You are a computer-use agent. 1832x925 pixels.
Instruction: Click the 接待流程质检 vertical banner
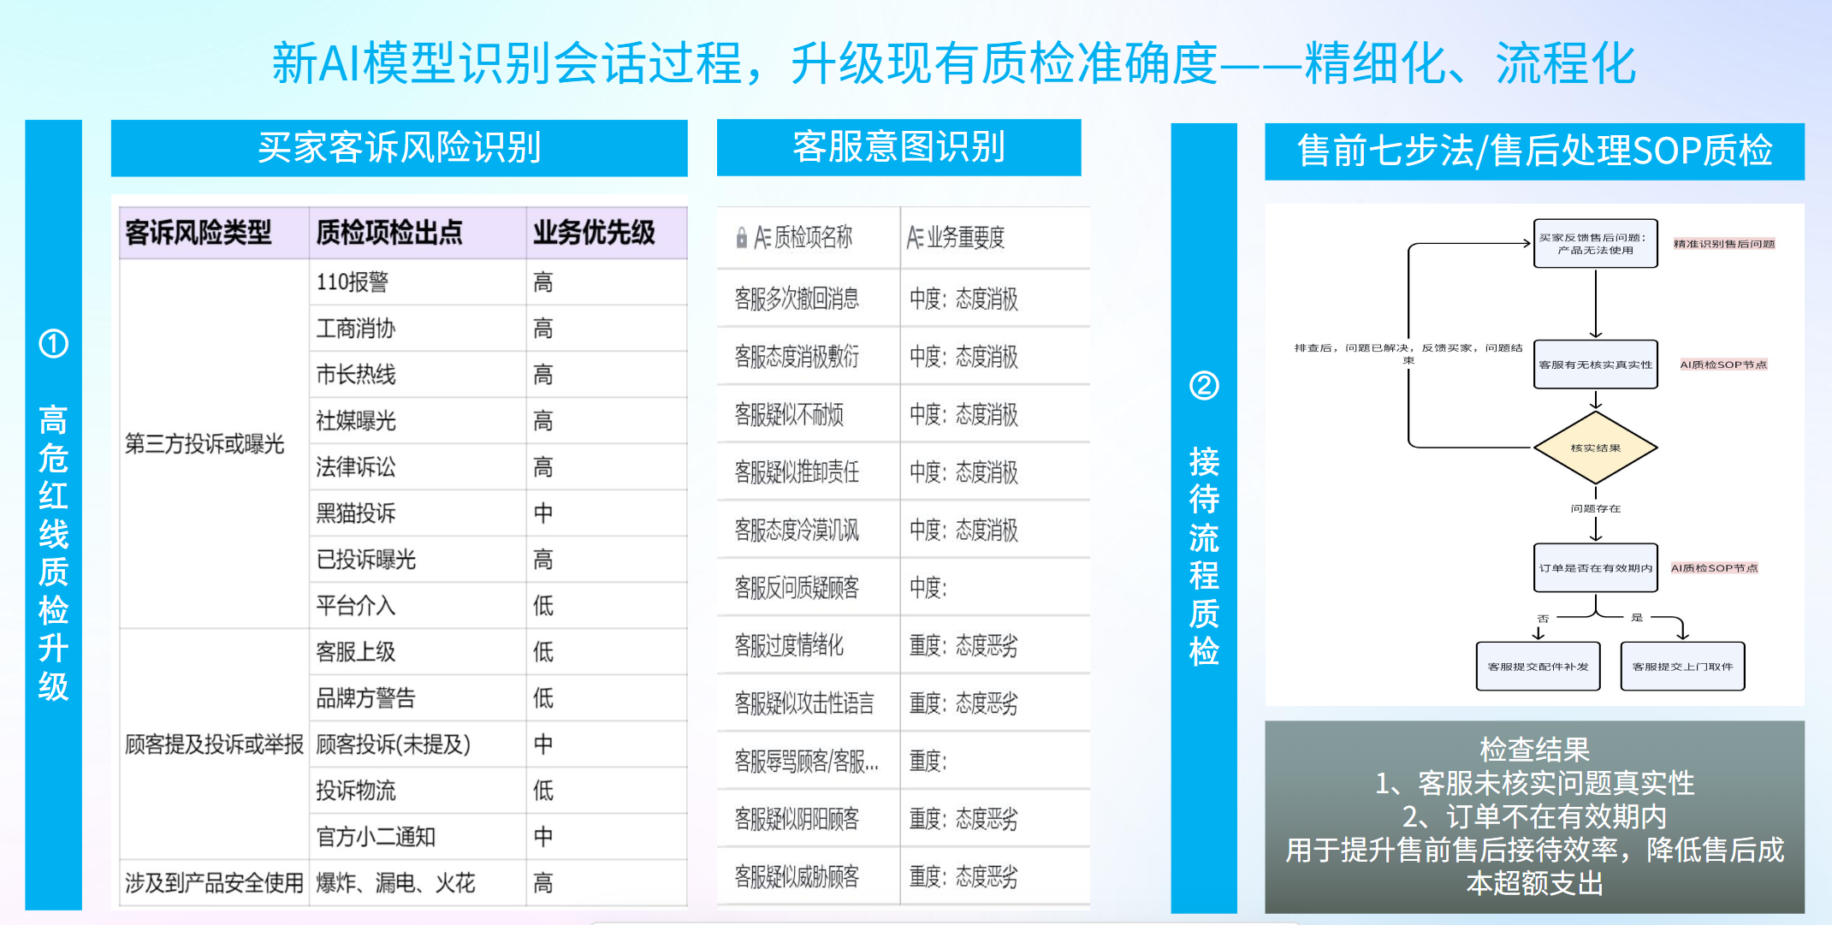[1204, 518]
